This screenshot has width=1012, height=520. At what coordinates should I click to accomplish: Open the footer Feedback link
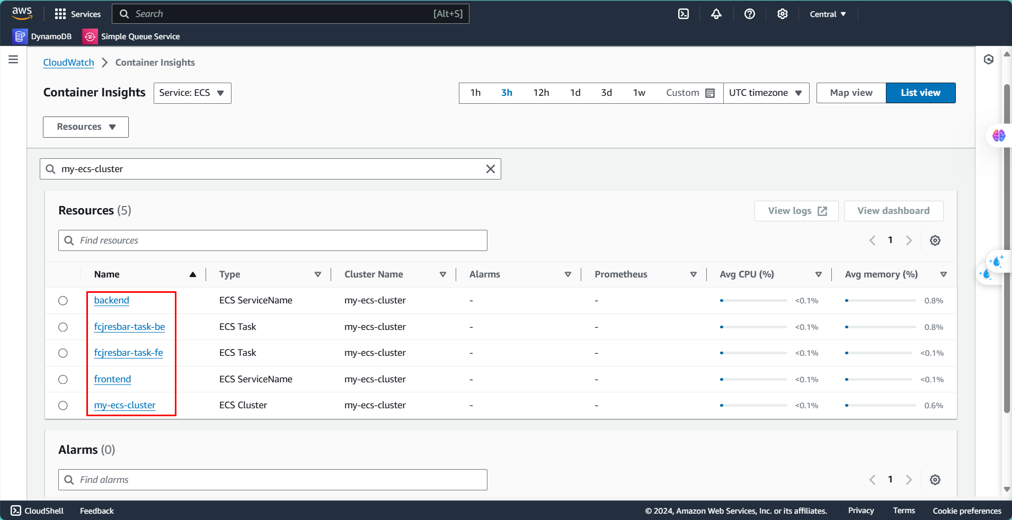coord(97,510)
